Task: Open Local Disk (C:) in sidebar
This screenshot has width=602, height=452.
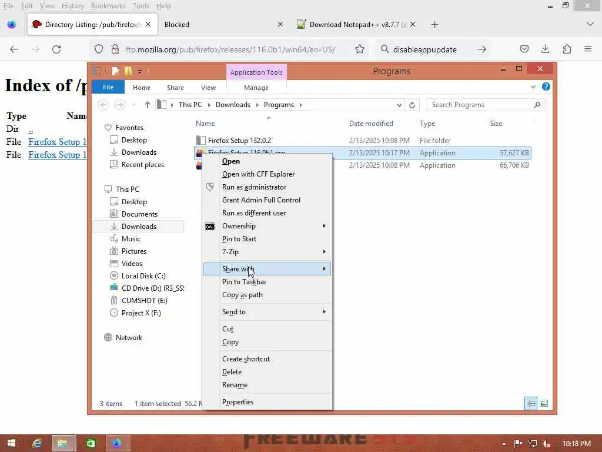Action: [x=143, y=276]
